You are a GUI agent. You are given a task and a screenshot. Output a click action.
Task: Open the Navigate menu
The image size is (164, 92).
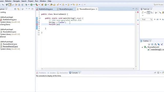16,1
